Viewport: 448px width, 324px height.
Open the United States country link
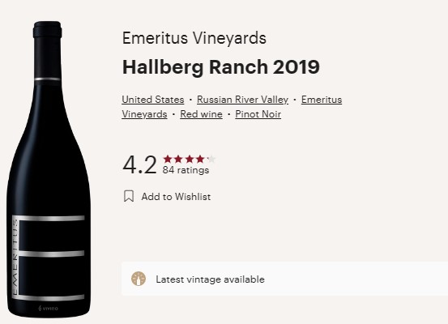tap(153, 100)
